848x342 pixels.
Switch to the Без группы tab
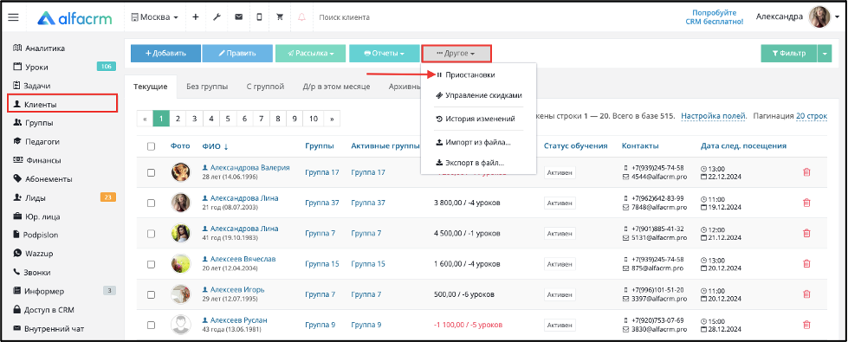[207, 87]
